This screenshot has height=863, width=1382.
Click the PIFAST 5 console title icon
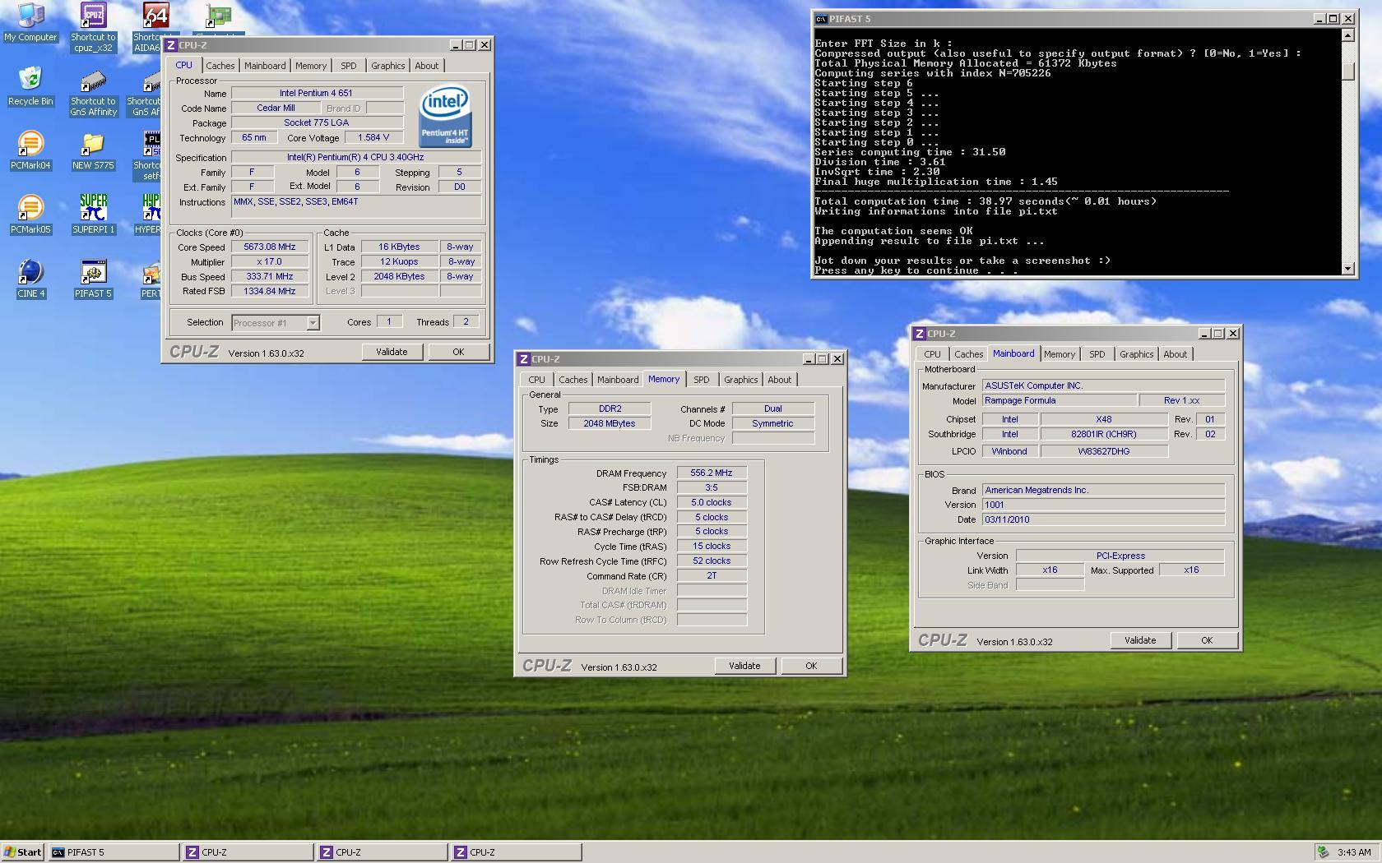pos(821,19)
